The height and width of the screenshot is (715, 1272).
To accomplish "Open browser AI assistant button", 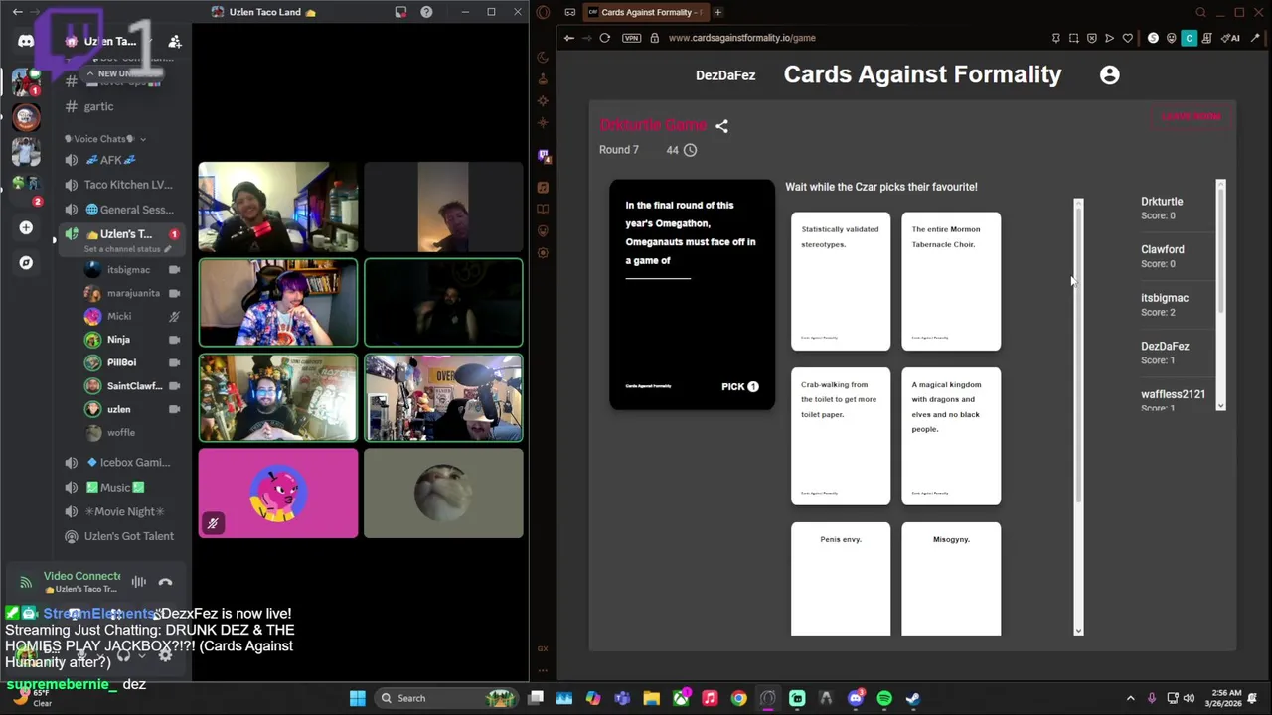I will pyautogui.click(x=1230, y=38).
